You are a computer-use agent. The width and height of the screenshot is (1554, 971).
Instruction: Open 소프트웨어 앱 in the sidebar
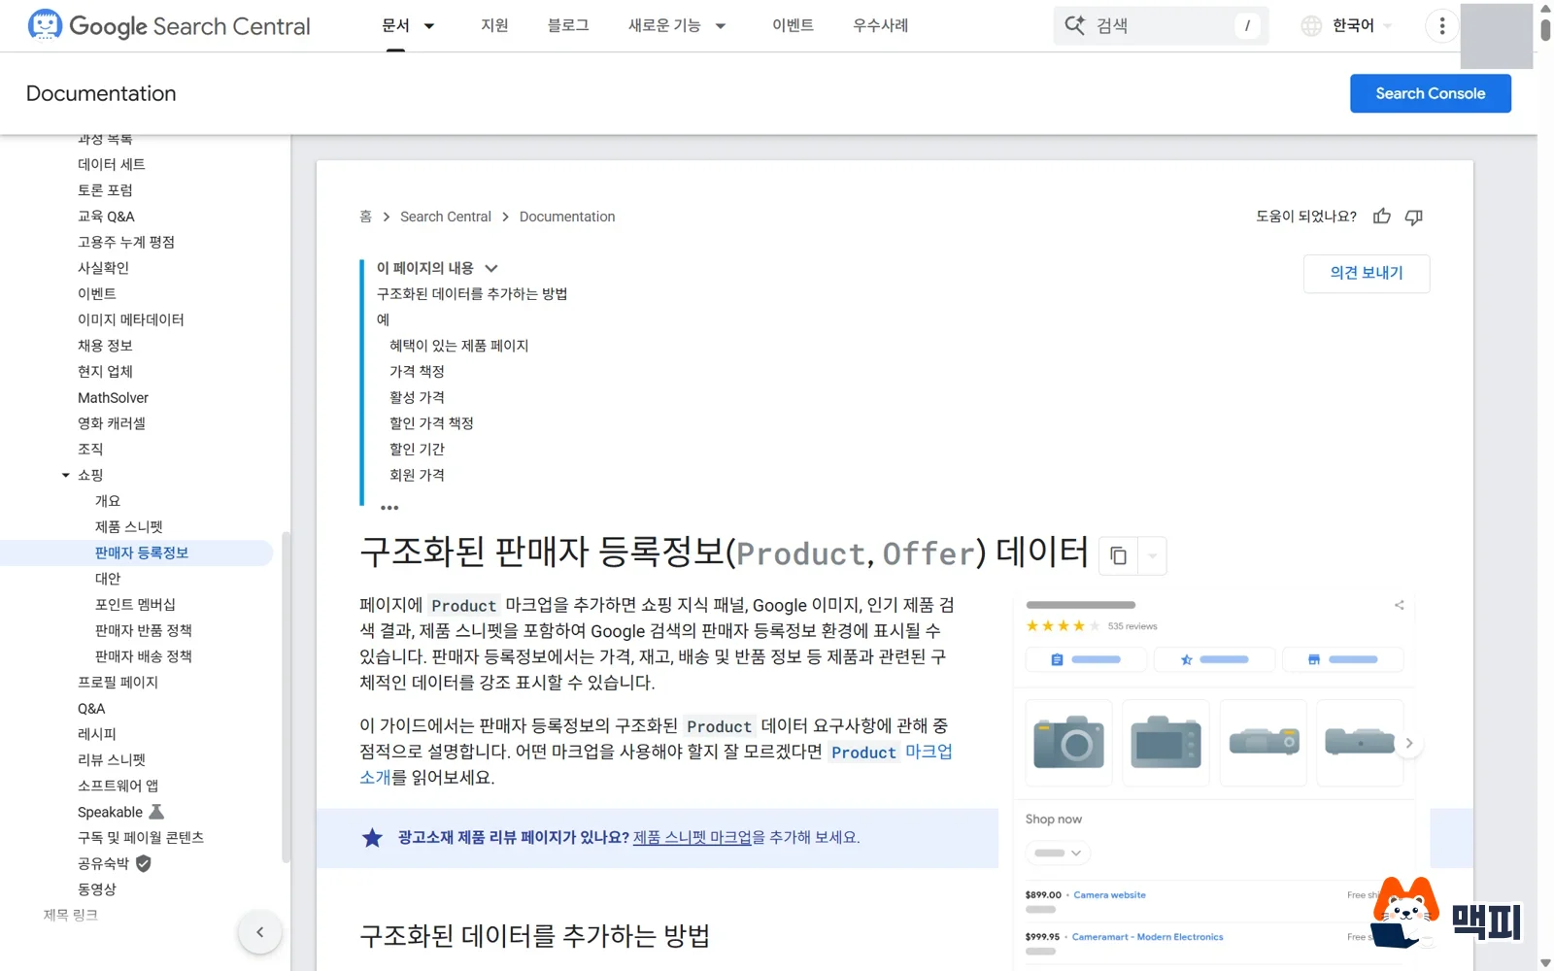point(118,786)
